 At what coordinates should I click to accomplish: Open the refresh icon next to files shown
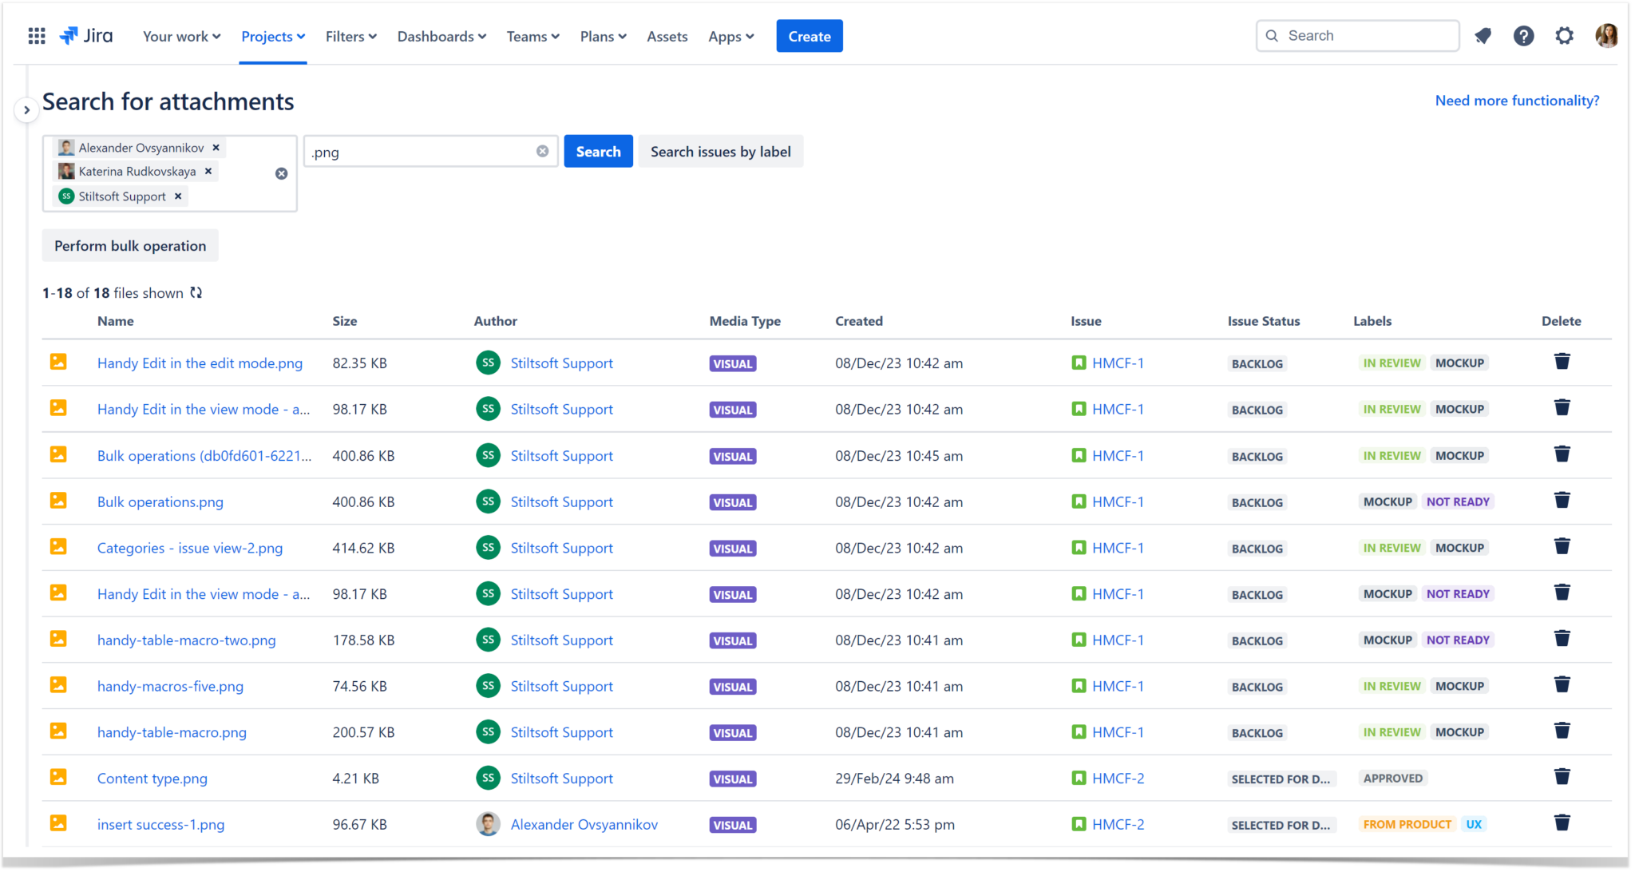(x=196, y=292)
